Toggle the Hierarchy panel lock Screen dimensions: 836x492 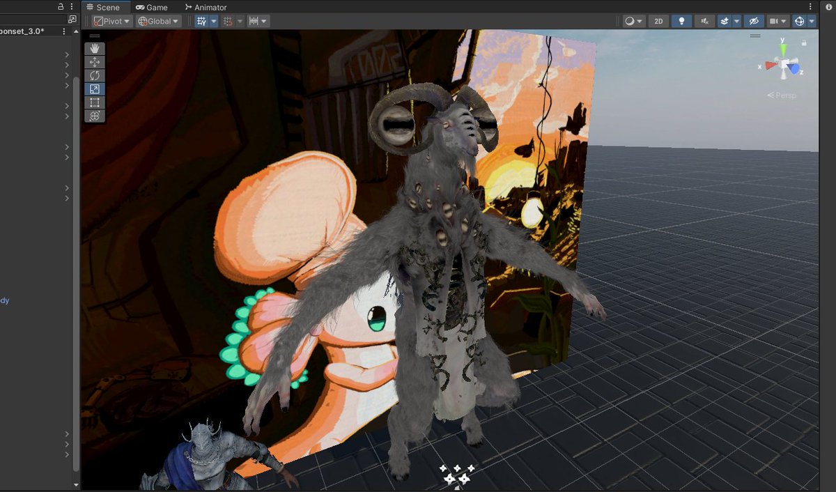[x=61, y=6]
